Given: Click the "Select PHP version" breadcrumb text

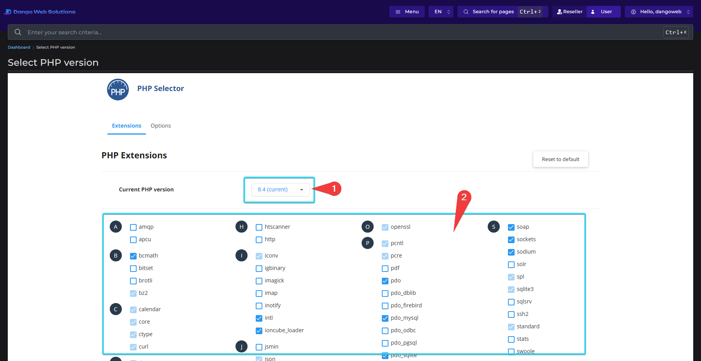Looking at the screenshot, I should pyautogui.click(x=56, y=47).
